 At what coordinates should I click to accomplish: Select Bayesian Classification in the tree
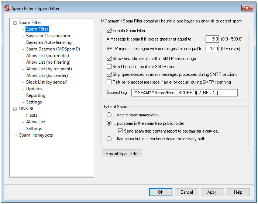[x=48, y=36]
